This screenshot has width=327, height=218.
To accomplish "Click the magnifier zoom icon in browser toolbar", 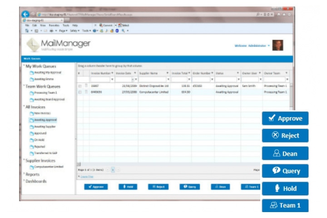I will point(123,31).
